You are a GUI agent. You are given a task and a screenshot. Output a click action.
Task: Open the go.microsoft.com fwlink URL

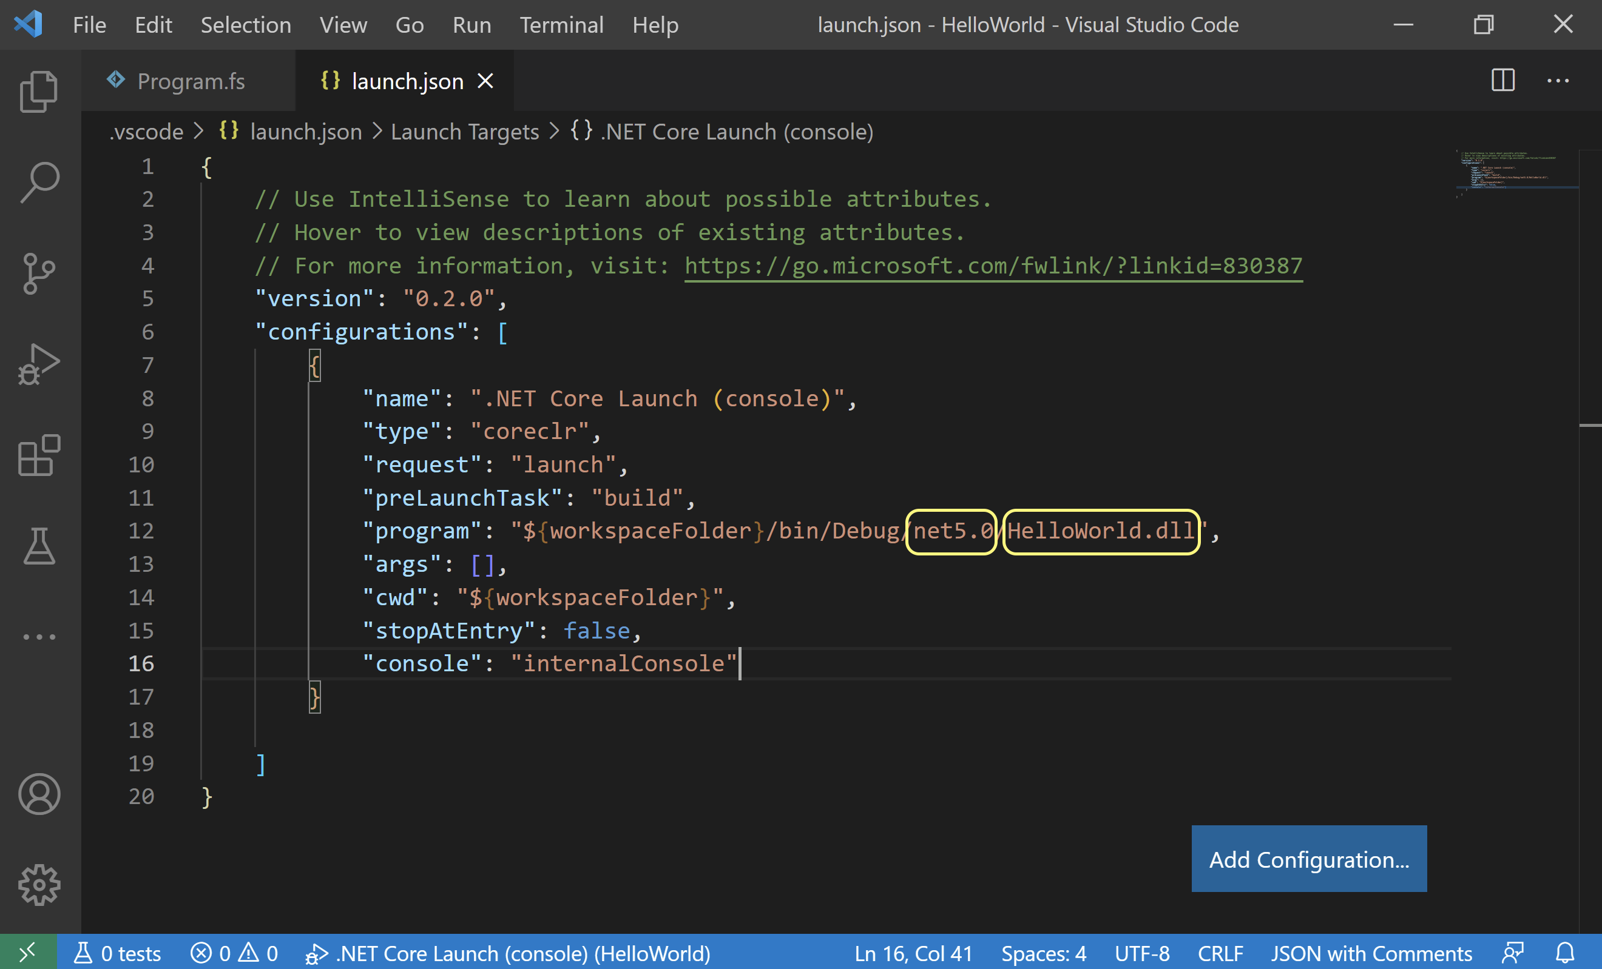coord(993,266)
